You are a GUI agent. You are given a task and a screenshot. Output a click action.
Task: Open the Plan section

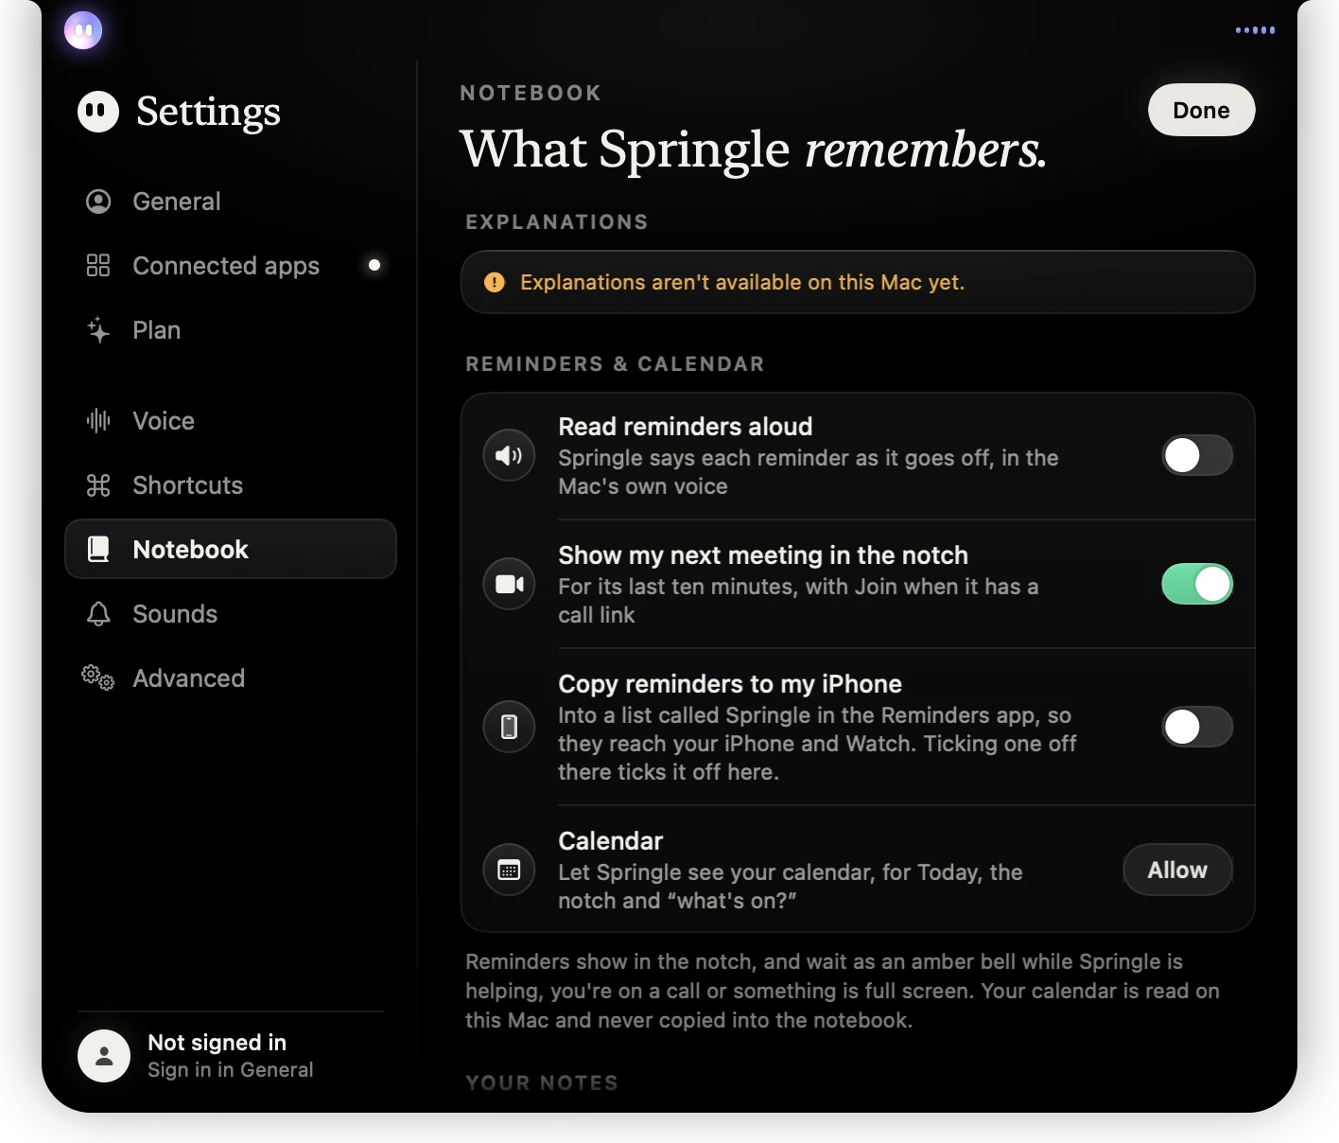231,330
